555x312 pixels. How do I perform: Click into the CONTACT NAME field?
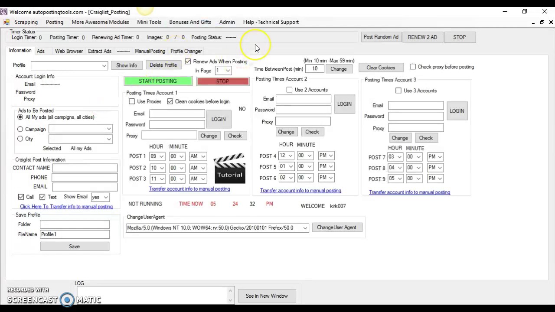click(85, 168)
